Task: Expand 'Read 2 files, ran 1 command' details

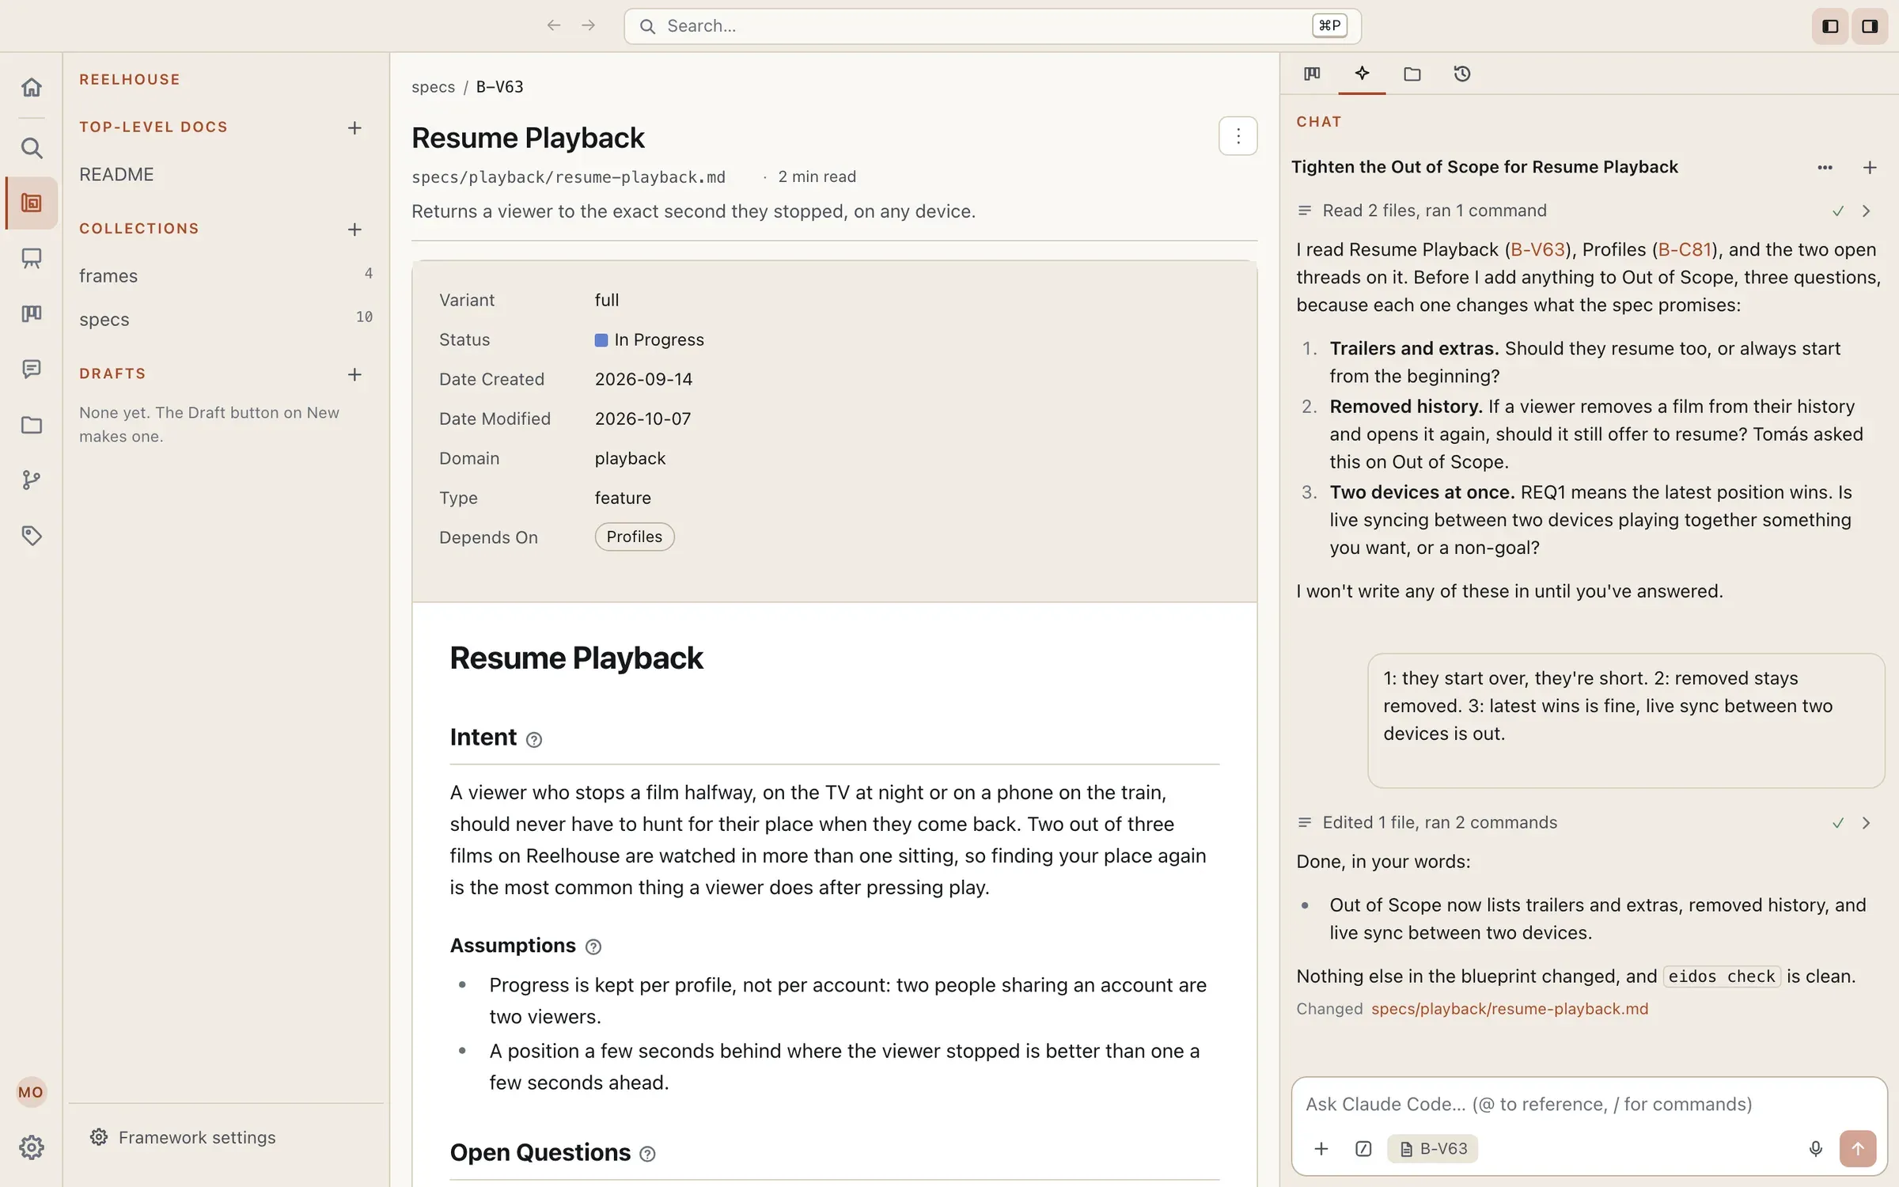Action: point(1866,210)
